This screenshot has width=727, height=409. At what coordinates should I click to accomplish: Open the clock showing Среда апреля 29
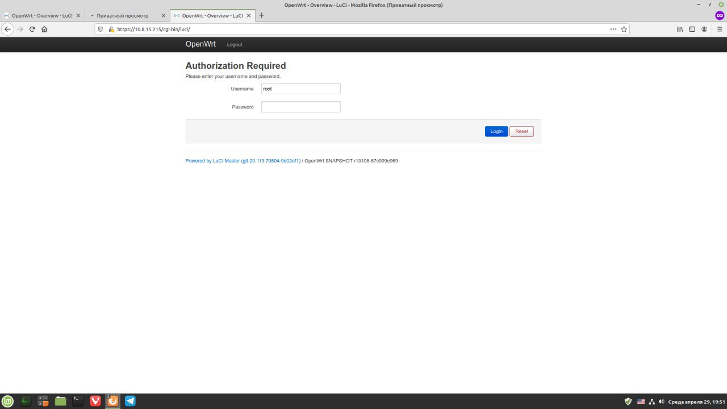696,401
